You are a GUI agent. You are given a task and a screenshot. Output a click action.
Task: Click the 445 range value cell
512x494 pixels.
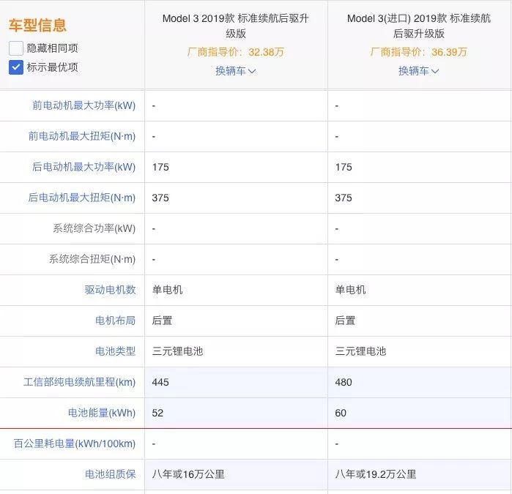[x=236, y=382]
